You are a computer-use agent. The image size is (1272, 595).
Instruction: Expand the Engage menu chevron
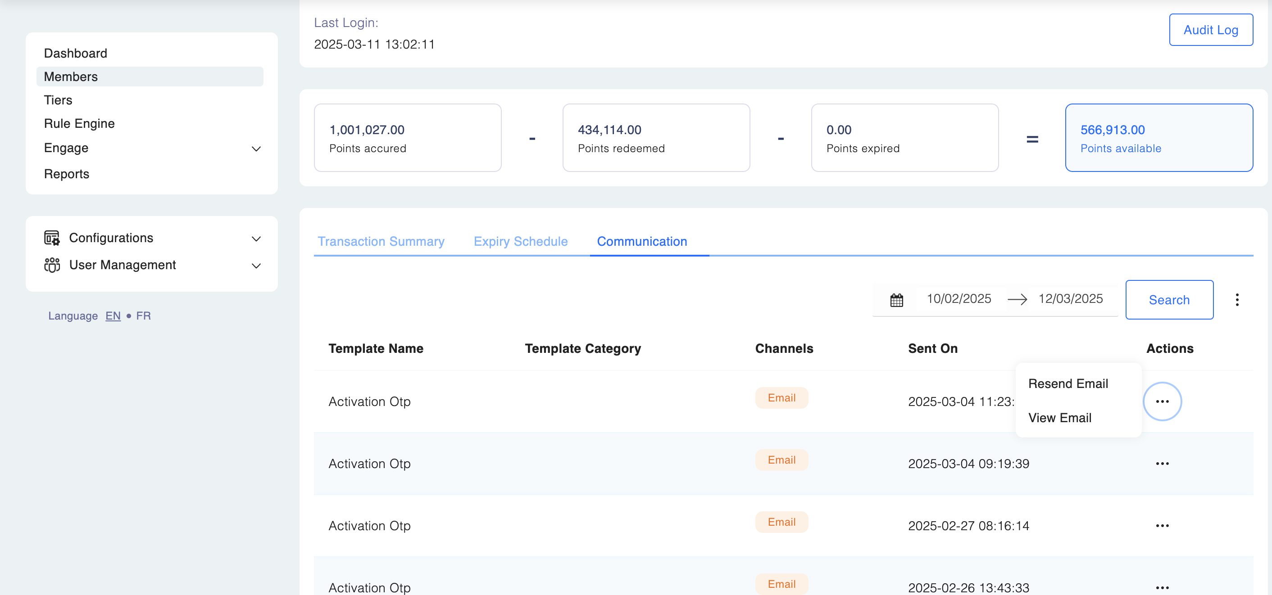pos(256,149)
